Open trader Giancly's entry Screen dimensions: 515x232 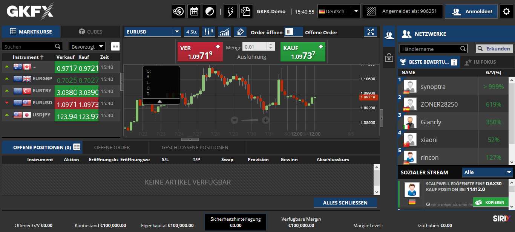(453, 122)
